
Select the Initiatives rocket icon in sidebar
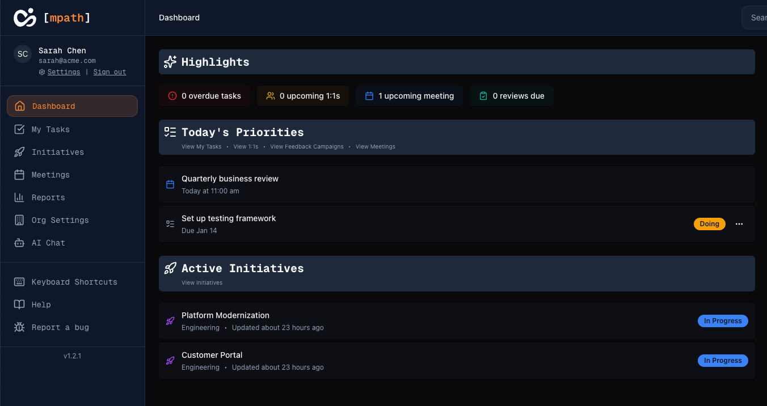pyautogui.click(x=19, y=152)
